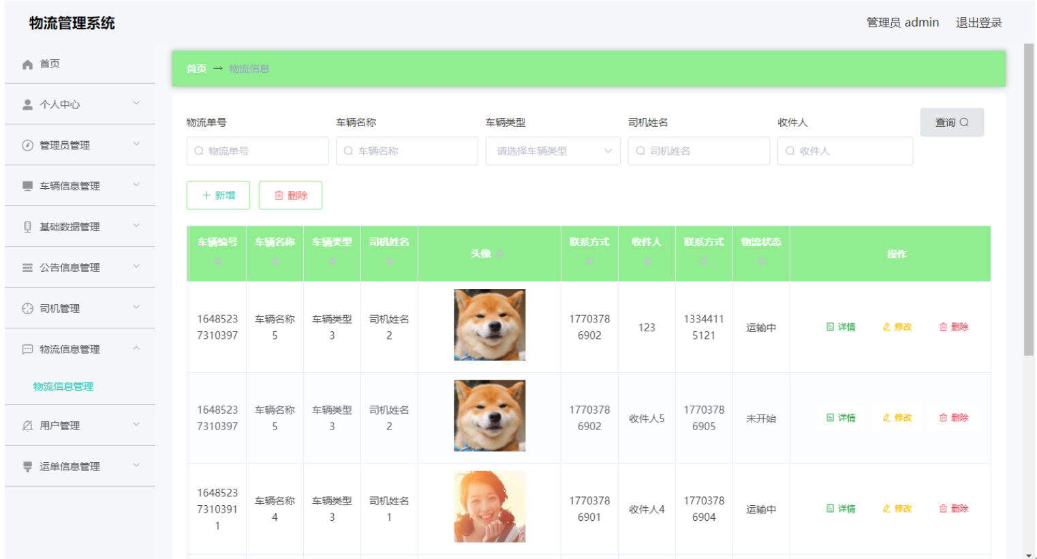Click the 司机管理 sidebar icon
The image size is (1037, 559).
point(27,309)
